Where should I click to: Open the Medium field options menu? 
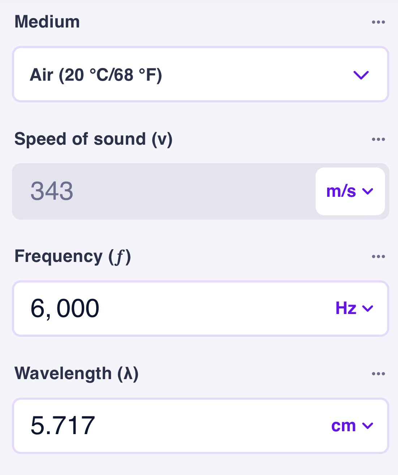(x=378, y=22)
